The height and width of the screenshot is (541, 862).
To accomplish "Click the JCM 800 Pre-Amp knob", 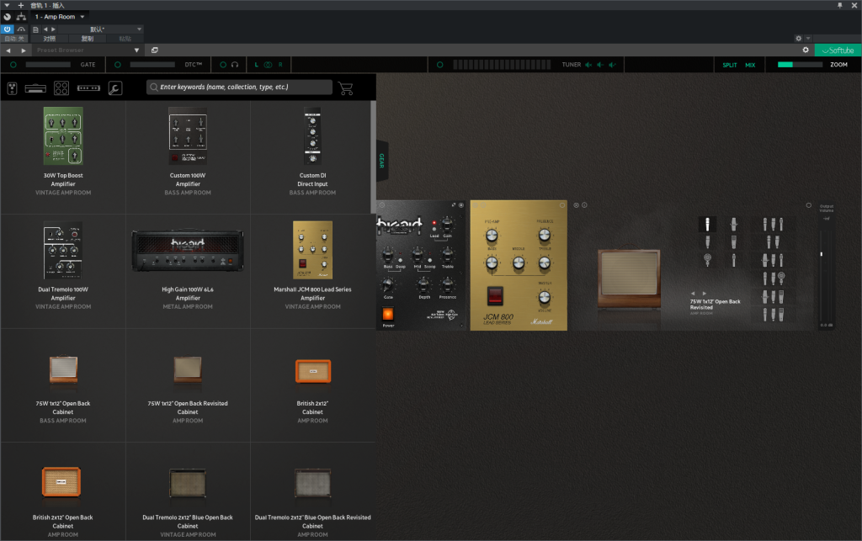I will pyautogui.click(x=492, y=236).
